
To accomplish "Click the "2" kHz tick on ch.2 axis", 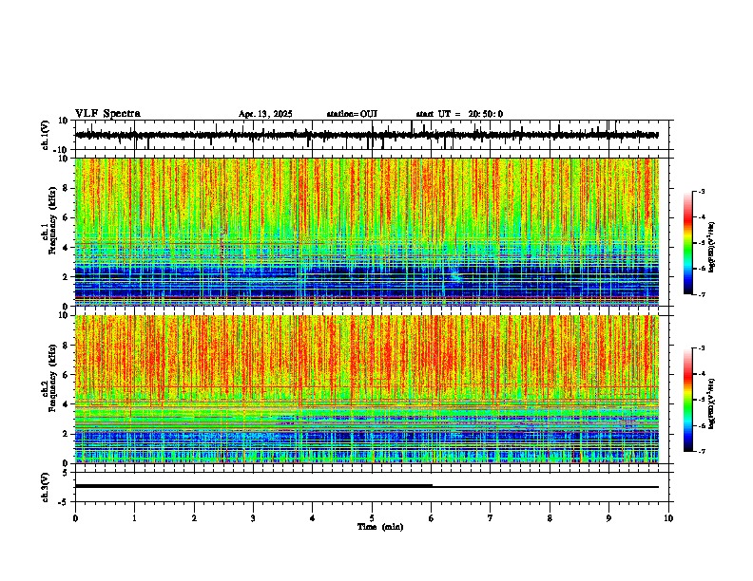I will (x=67, y=434).
